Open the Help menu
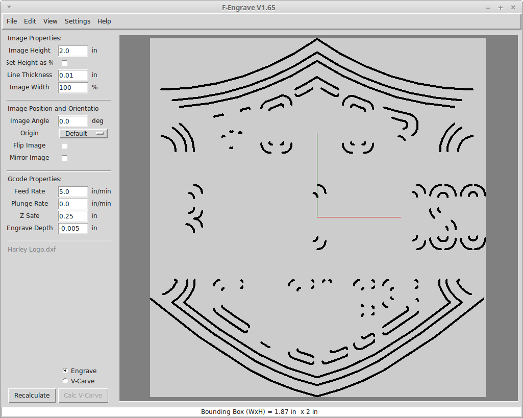The height and width of the screenshot is (418, 523). pyautogui.click(x=104, y=21)
